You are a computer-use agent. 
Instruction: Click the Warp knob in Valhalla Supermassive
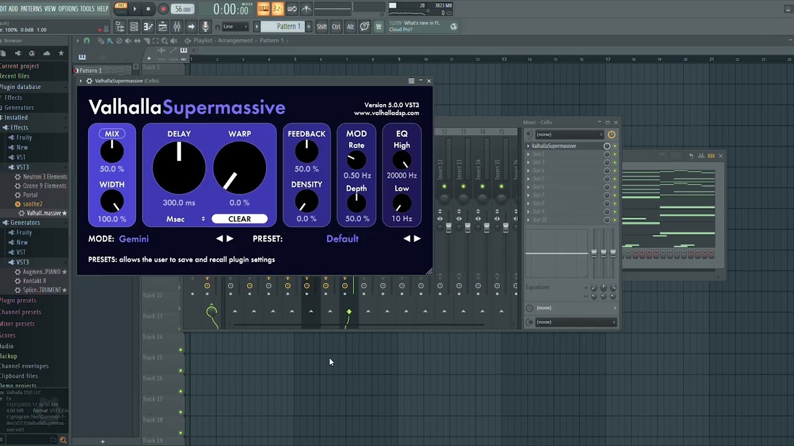[239, 167]
